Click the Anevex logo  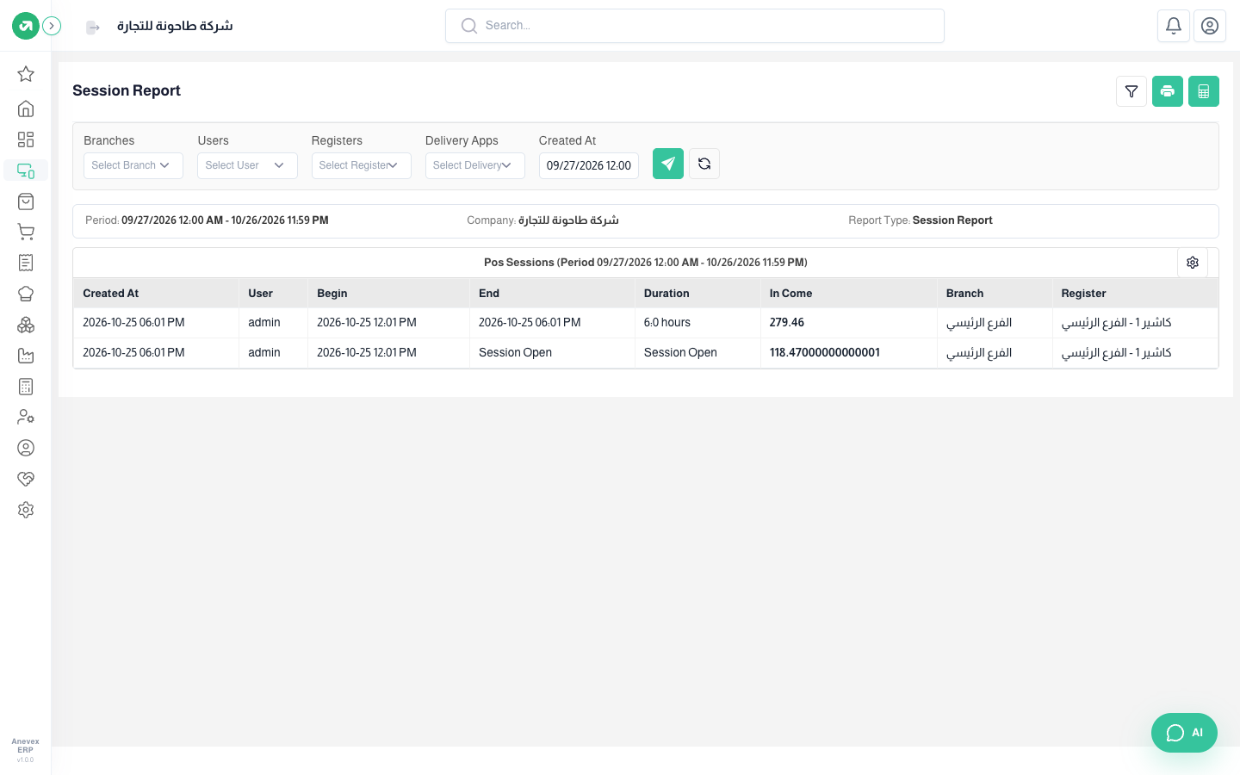tap(26, 26)
